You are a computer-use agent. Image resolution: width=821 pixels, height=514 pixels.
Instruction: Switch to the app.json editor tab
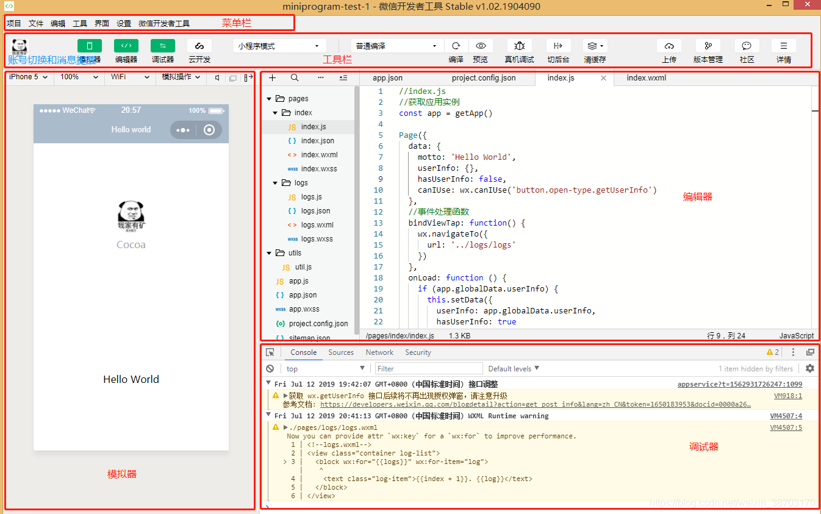click(388, 78)
